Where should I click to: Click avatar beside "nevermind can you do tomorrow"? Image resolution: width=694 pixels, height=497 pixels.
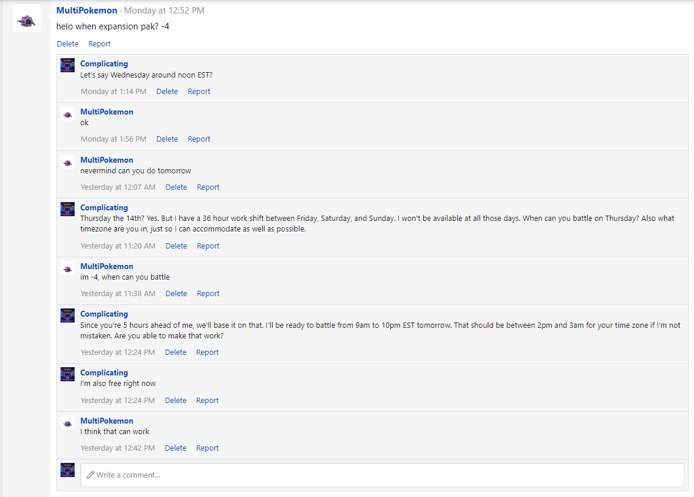click(x=68, y=162)
